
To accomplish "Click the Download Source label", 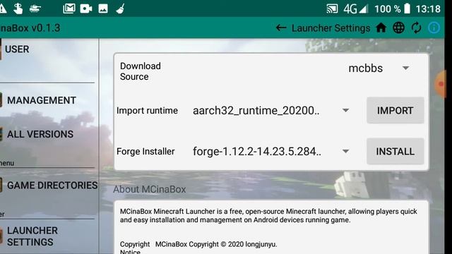I will (x=141, y=71).
